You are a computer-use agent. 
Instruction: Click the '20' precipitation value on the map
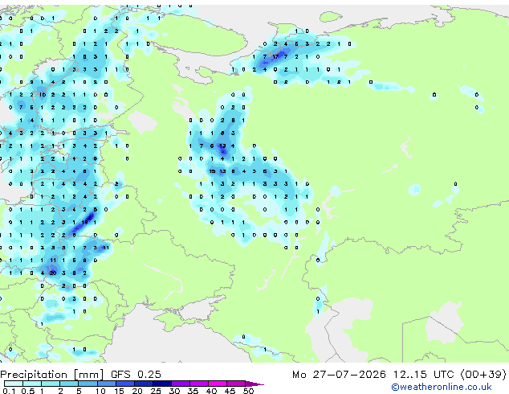pos(53,273)
